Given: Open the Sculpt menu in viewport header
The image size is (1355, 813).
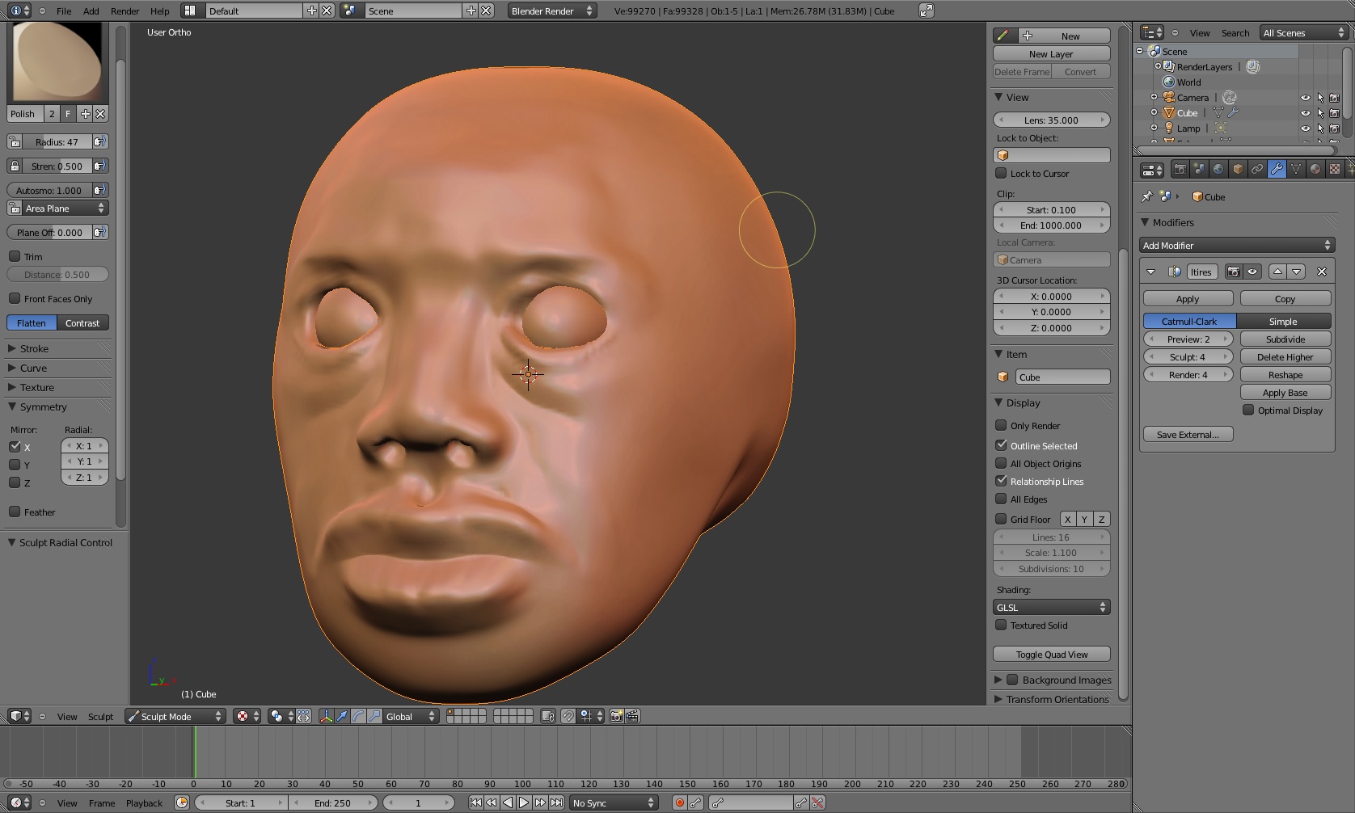Looking at the screenshot, I should 101,716.
